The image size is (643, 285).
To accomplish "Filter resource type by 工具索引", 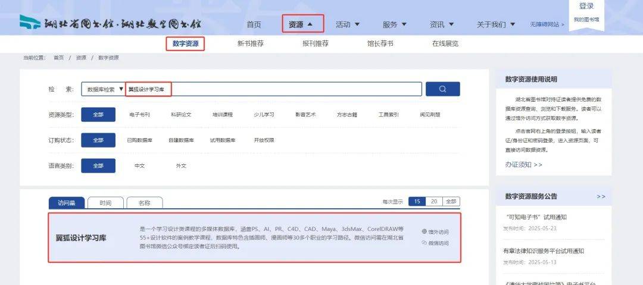I will point(388,115).
